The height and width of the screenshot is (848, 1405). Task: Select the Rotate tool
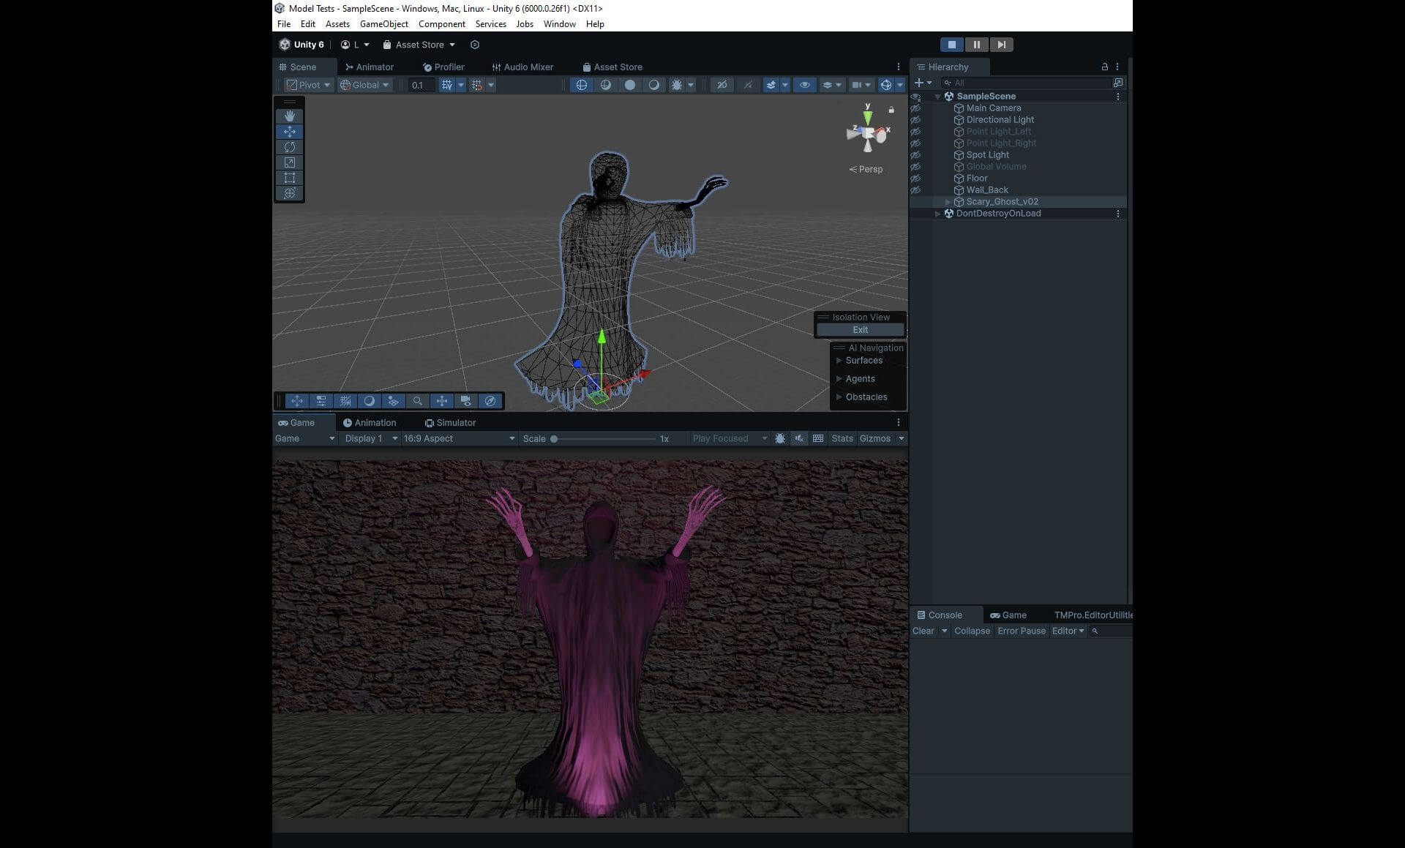290,147
